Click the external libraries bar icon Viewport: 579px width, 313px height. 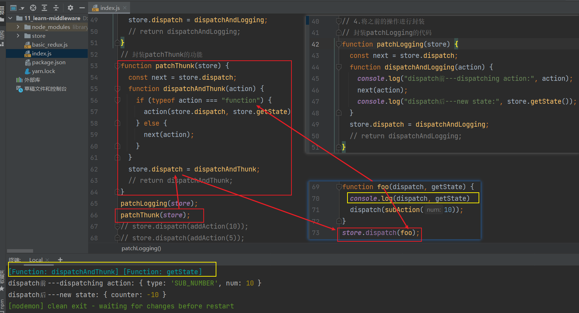click(x=19, y=80)
